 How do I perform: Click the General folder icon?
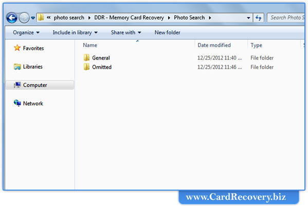(86, 57)
